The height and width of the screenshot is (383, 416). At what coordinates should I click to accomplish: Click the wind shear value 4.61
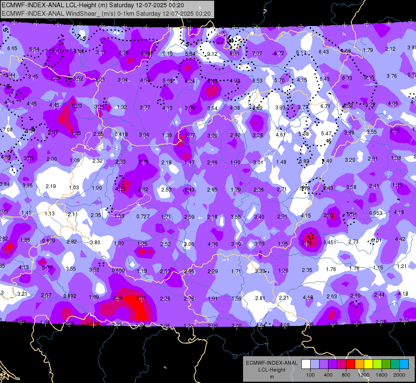click(x=280, y=135)
